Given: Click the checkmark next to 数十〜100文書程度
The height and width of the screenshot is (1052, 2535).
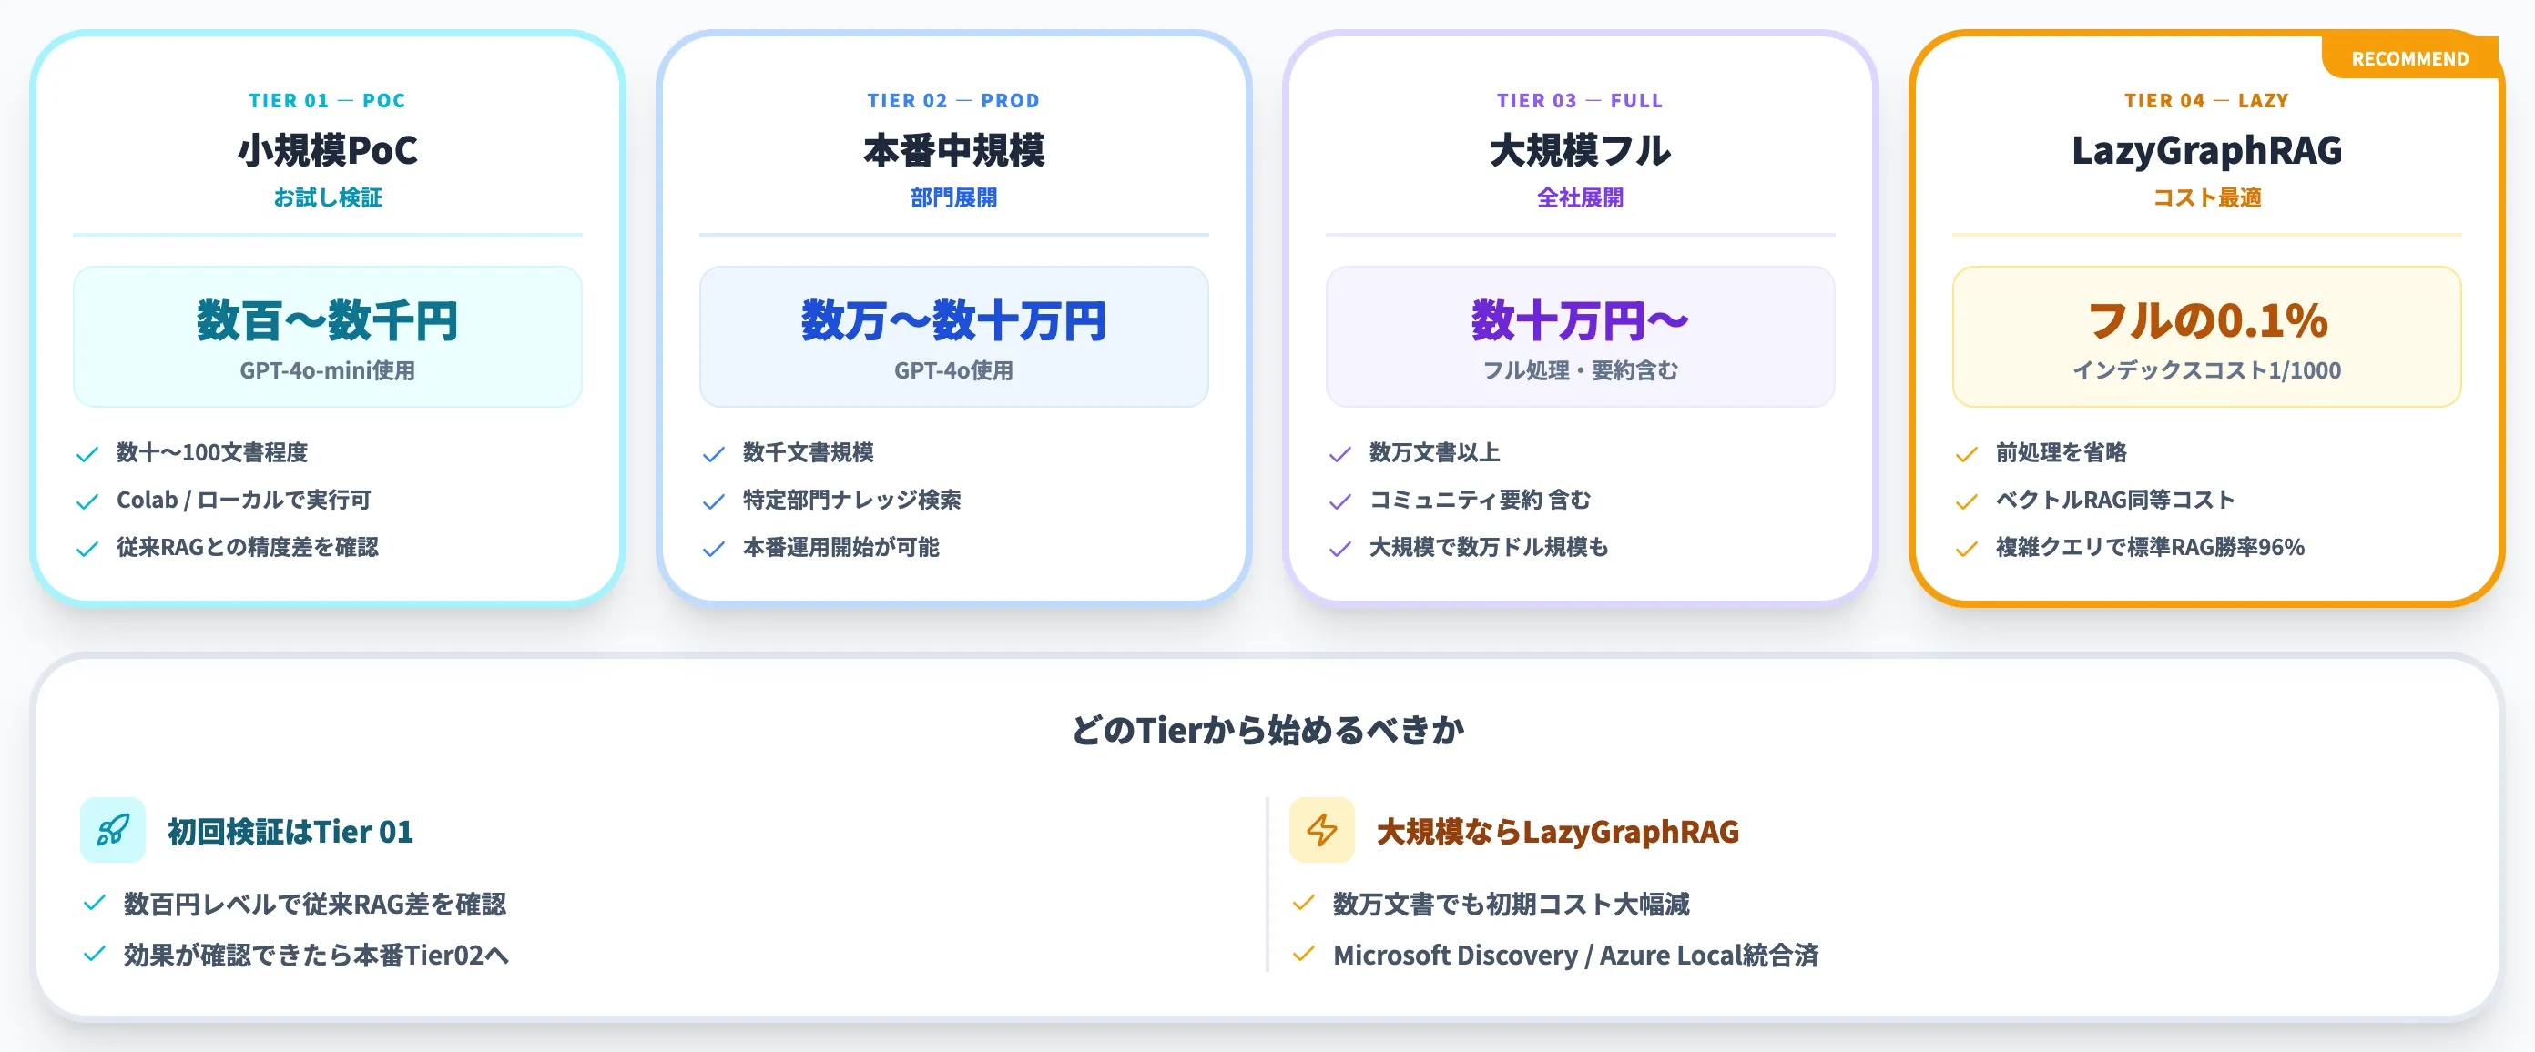Looking at the screenshot, I should [87, 453].
